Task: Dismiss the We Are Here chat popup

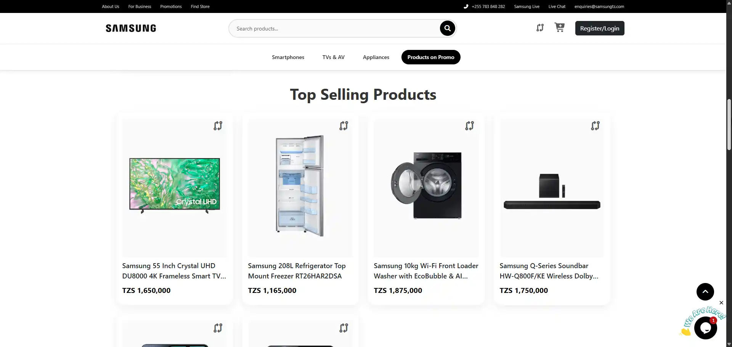Action: pyautogui.click(x=721, y=303)
